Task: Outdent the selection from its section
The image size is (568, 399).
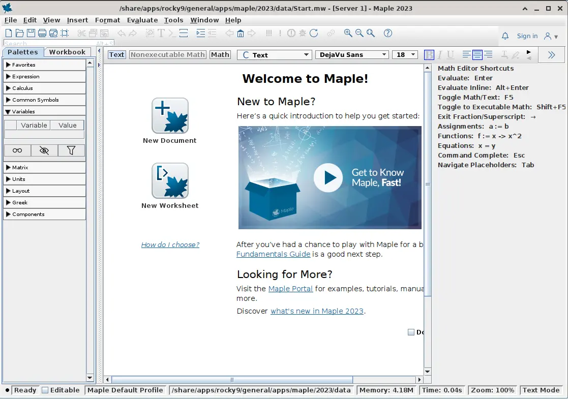Action: (212, 34)
